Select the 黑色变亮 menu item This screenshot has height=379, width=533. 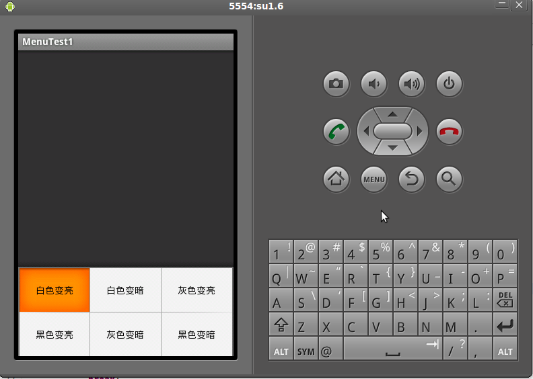(55, 334)
